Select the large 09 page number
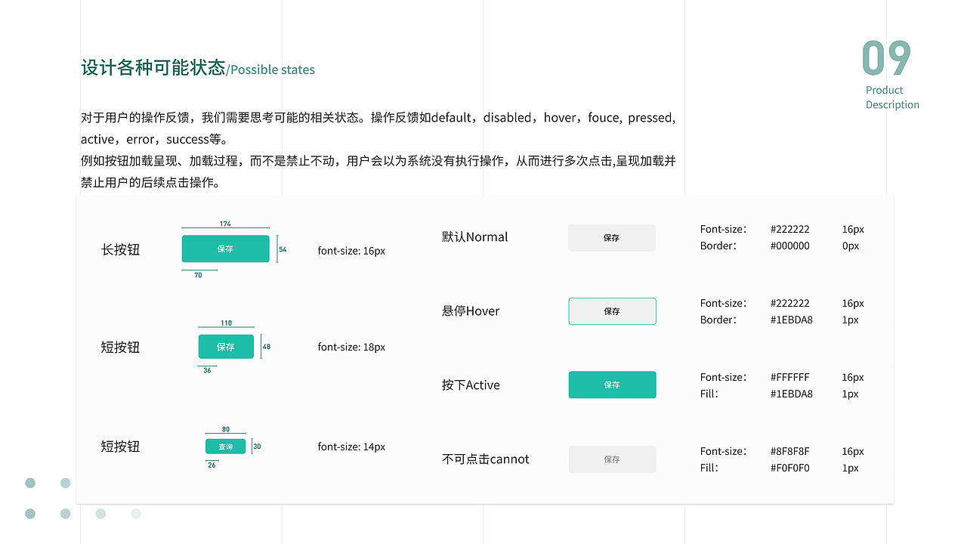Screen dimensions: 967x544 pyautogui.click(x=885, y=58)
